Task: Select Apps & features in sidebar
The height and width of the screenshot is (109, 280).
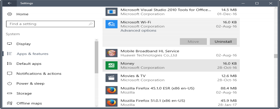Action: tap(32, 54)
